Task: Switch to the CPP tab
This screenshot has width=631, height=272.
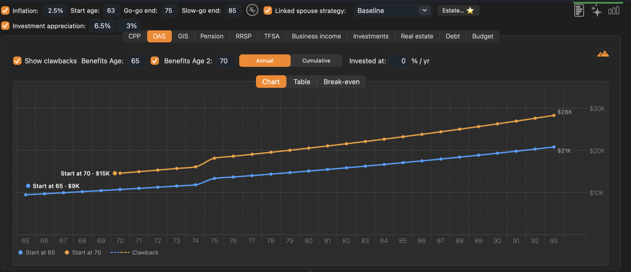Action: pyautogui.click(x=134, y=36)
